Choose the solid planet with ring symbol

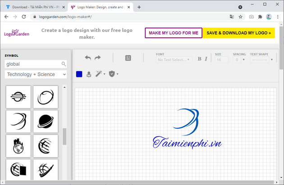(x=46, y=122)
